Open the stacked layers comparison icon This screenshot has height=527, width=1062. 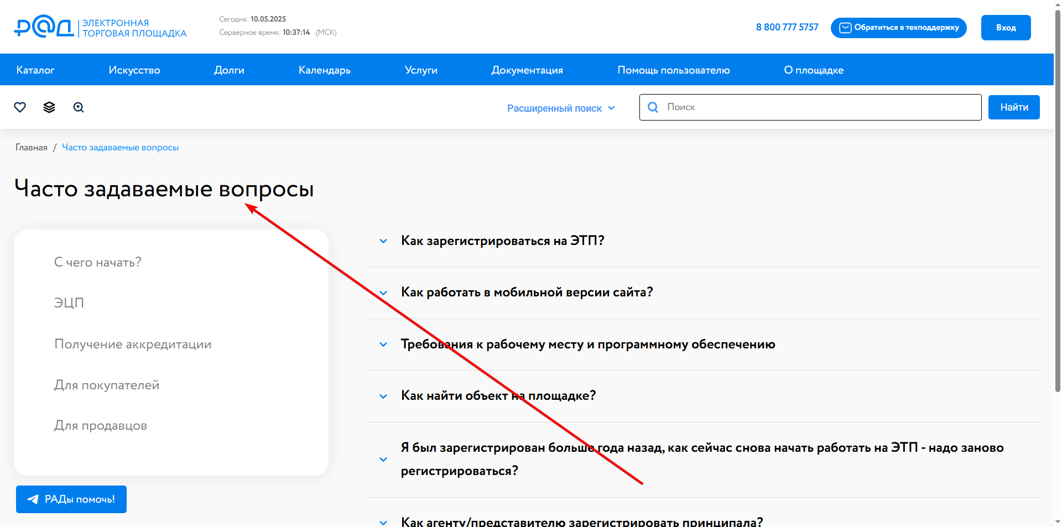pos(49,107)
